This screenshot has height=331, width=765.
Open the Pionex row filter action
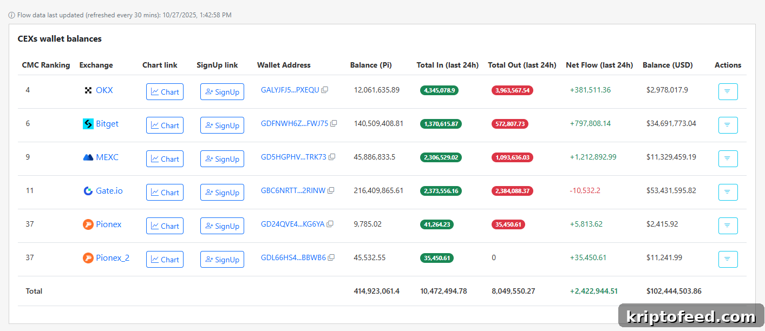[728, 226]
